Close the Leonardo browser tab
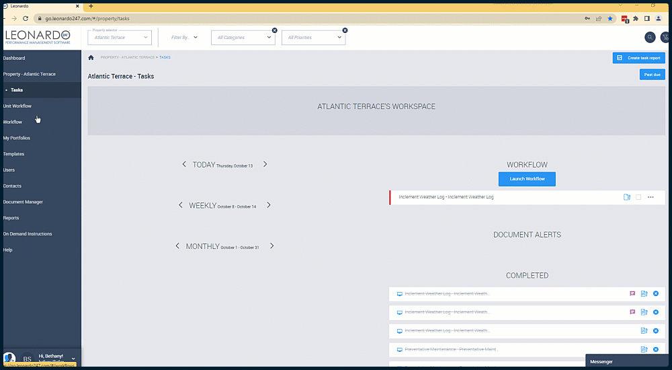 click(77, 6)
